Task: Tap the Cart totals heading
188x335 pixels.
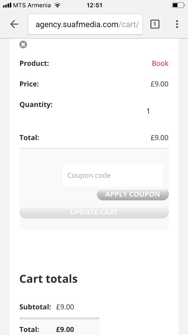Action: [48, 279]
